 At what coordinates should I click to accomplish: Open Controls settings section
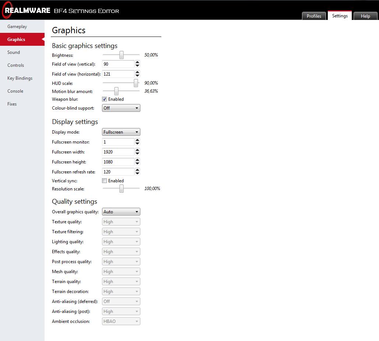point(22,65)
